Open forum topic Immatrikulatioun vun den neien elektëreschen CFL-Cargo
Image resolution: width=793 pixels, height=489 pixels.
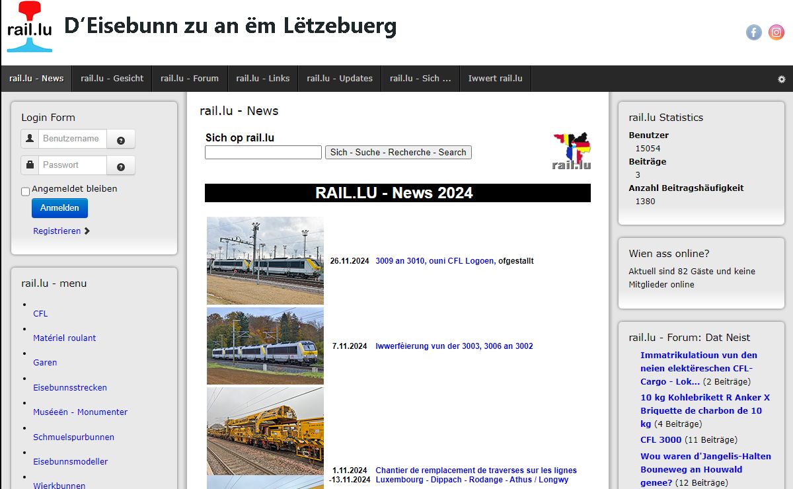pos(699,368)
